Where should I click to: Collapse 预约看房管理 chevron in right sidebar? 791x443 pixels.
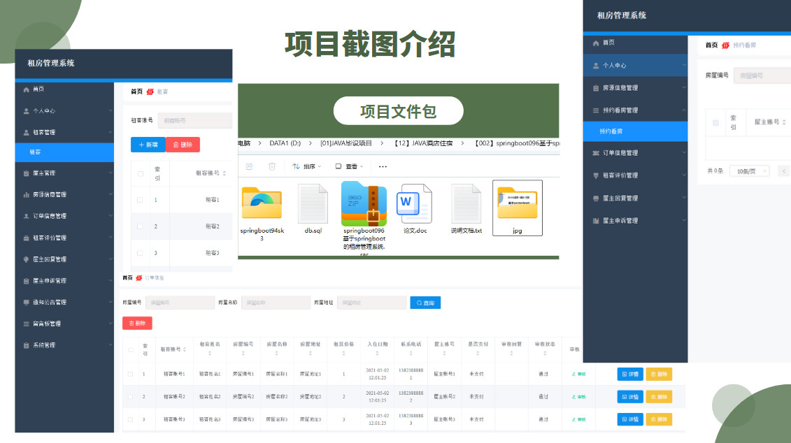pos(684,110)
